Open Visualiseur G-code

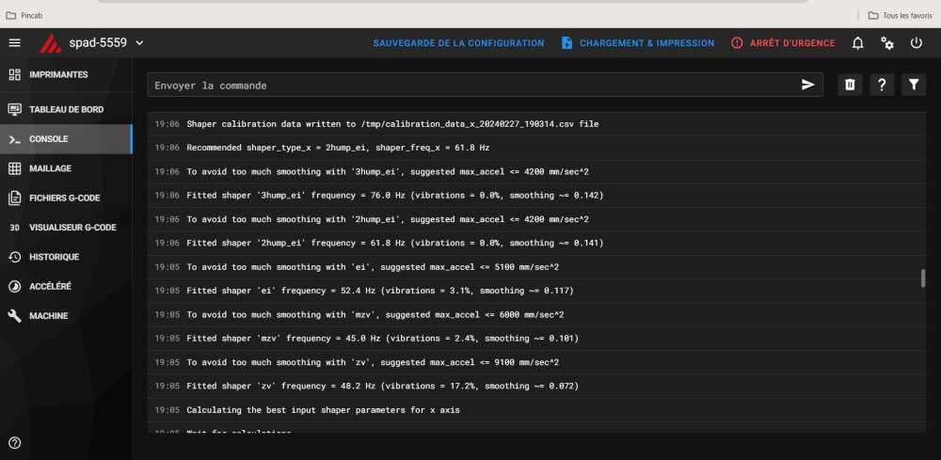coord(66,228)
